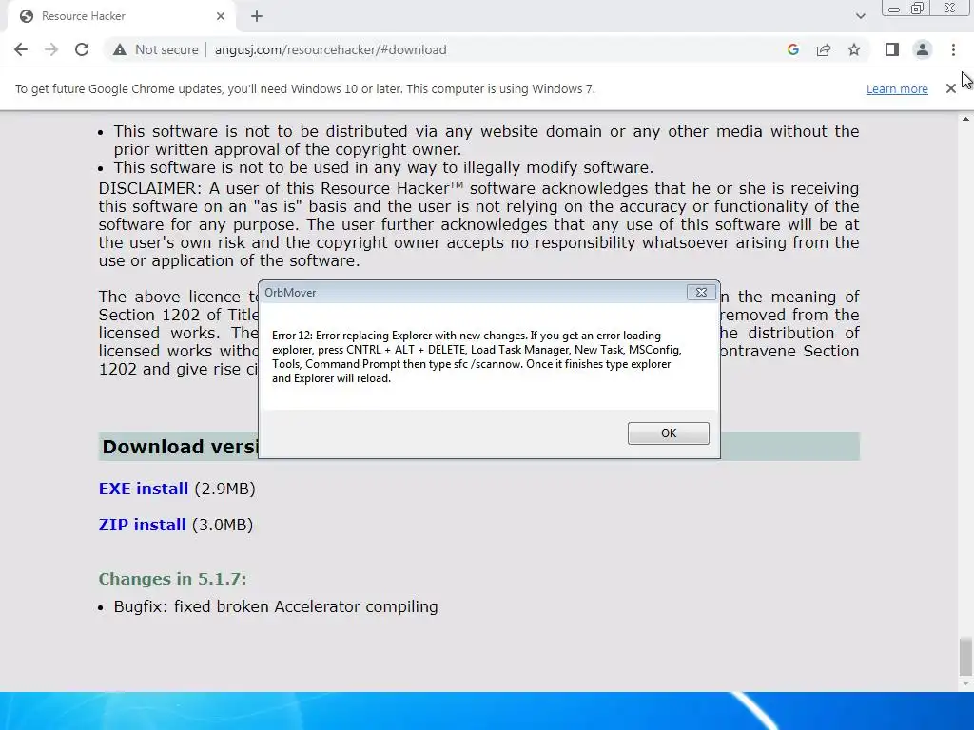This screenshot has height=730, width=974.
Task: Dismiss the Chrome update notification bar
Action: coord(950,88)
